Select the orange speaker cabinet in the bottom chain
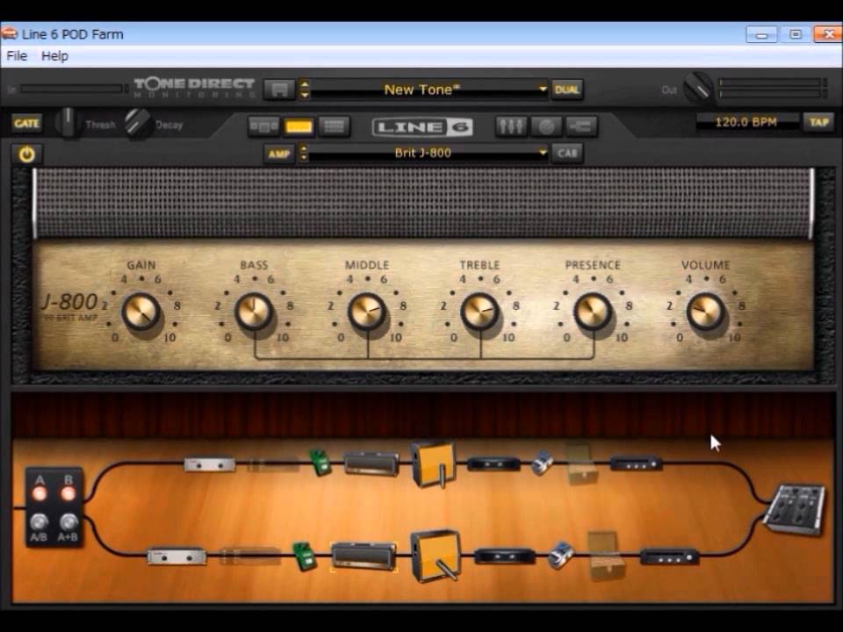The width and height of the screenshot is (843, 632). [436, 557]
